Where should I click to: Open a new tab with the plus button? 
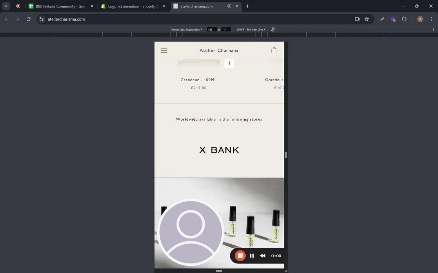click(x=247, y=6)
